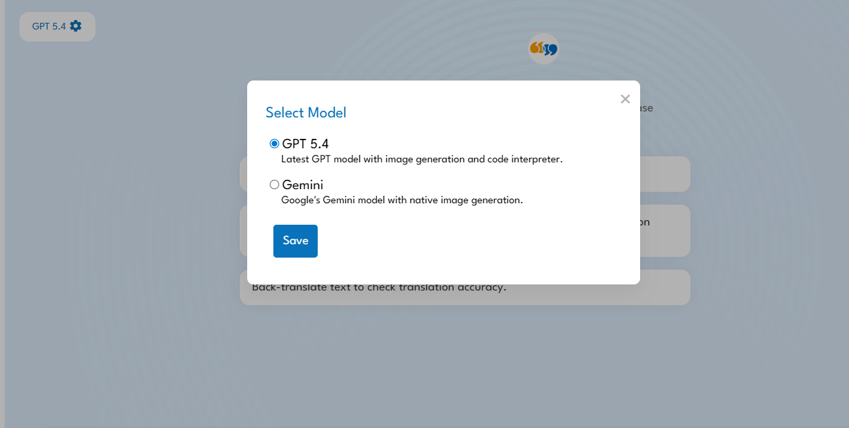Image resolution: width=849 pixels, height=428 pixels.
Task: Click the Gemini label in the dialog
Action: click(x=302, y=184)
